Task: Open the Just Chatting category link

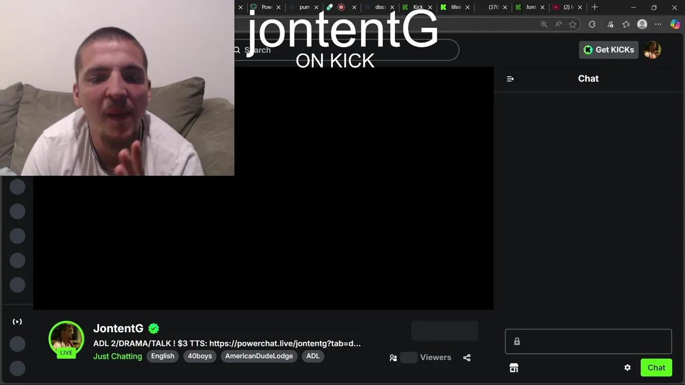Action: [118, 356]
